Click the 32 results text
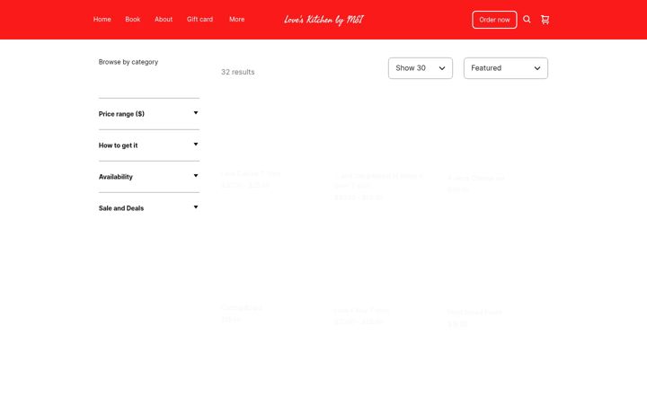Image resolution: width=647 pixels, height=404 pixels. (x=237, y=72)
